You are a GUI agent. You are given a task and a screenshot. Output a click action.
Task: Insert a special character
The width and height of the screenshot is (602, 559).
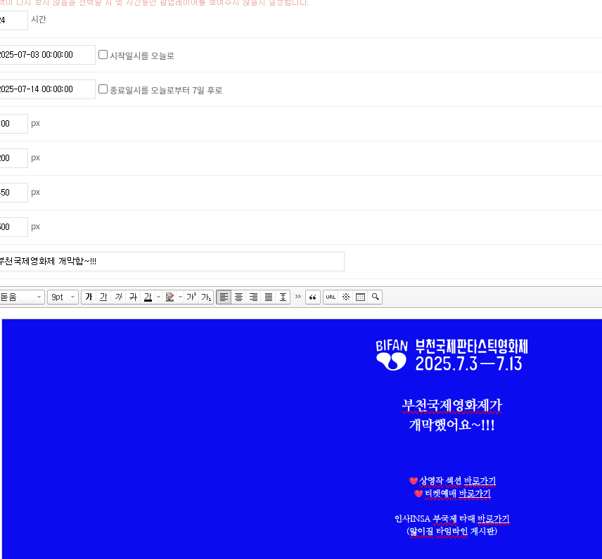(x=345, y=297)
